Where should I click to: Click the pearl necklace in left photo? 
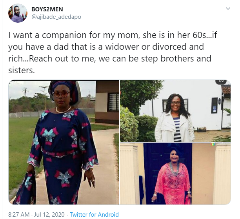pyautogui.click(x=63, y=110)
